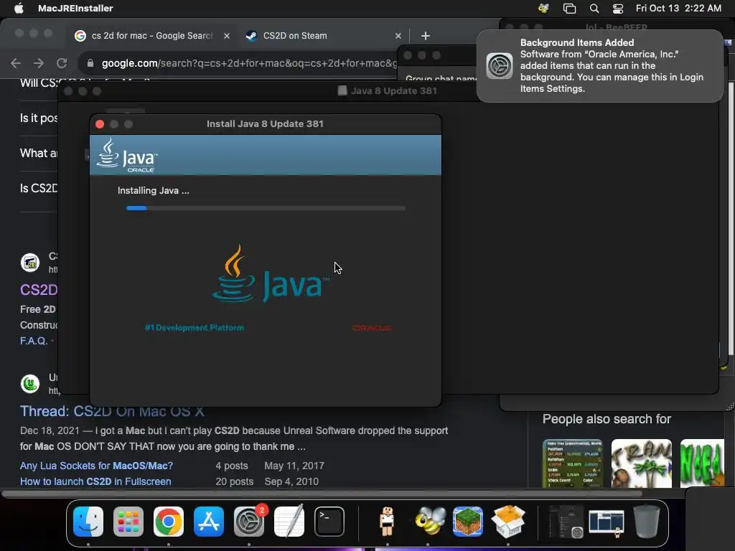
Task: Focus the Chrome address bar URL
Action: tap(249, 63)
